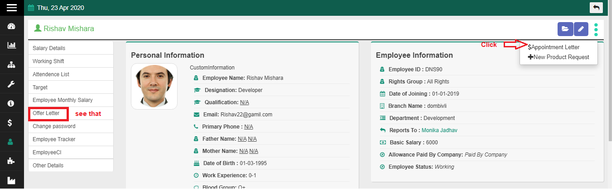
Task: Open Salary Details in the side list
Action: 49,48
